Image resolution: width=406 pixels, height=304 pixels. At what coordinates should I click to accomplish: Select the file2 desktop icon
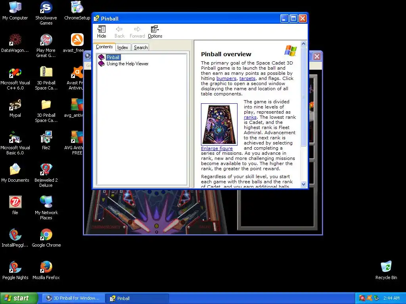[x=46, y=141]
